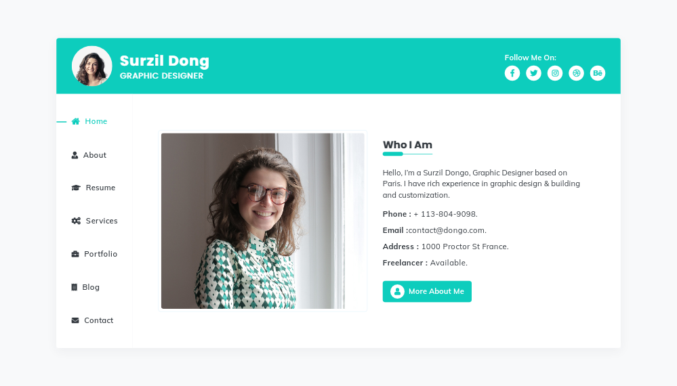
Task: Open the Twitter social icon
Action: pos(533,73)
